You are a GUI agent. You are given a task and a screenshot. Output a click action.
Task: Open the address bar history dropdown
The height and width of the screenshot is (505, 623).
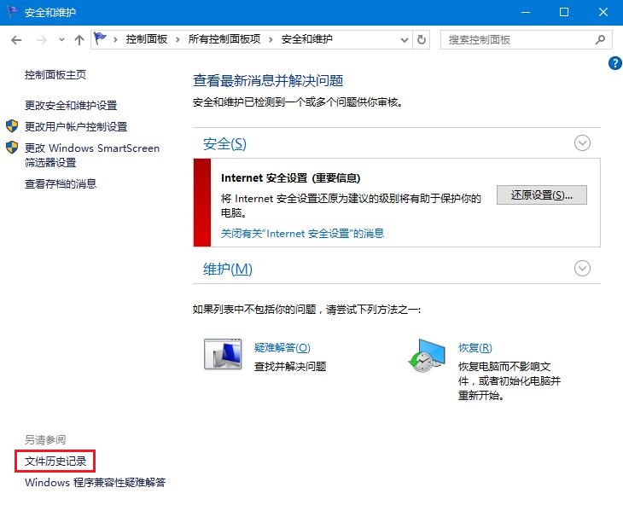click(x=405, y=40)
